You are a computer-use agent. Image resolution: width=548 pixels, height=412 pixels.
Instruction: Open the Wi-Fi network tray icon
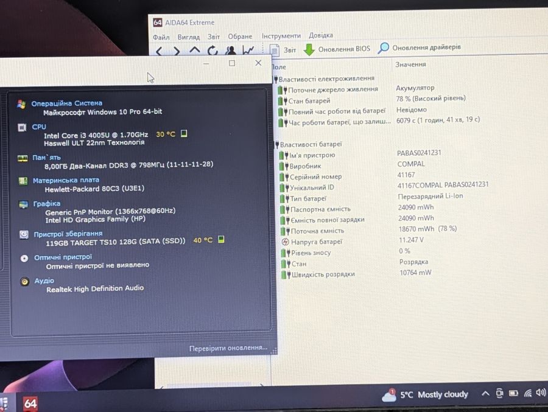pyautogui.click(x=528, y=393)
